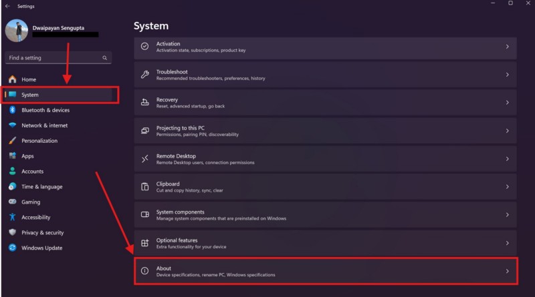Open Recovery via its right chevron
Screen dimensions: 535x297
click(507, 103)
